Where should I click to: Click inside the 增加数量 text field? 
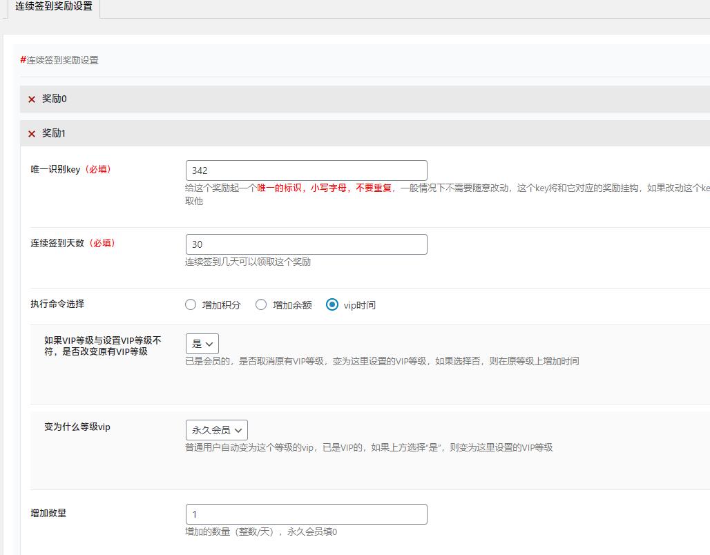click(x=306, y=514)
